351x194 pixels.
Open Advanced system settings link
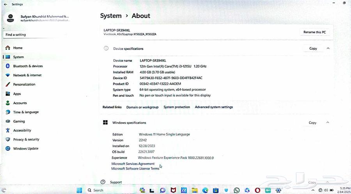214,107
